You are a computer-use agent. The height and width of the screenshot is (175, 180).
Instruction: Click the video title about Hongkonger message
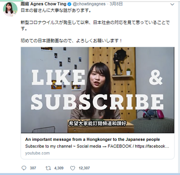coord(92,139)
